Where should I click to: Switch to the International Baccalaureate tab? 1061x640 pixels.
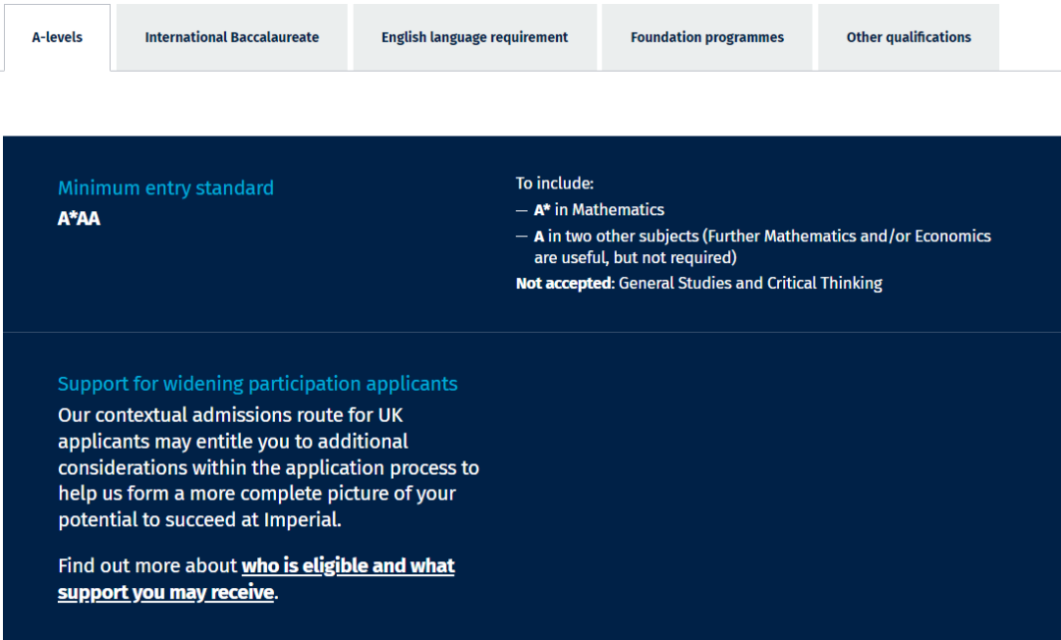(x=232, y=37)
